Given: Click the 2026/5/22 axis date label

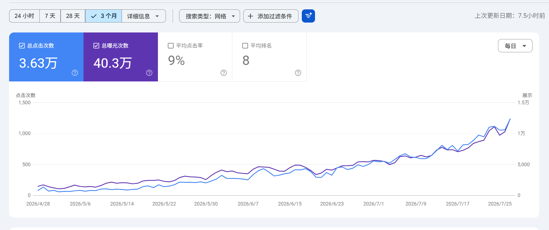Looking at the screenshot, I should 164,204.
